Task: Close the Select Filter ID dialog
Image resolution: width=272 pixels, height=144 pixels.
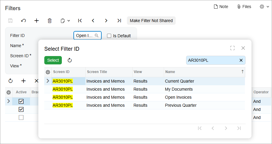Action: [243, 48]
